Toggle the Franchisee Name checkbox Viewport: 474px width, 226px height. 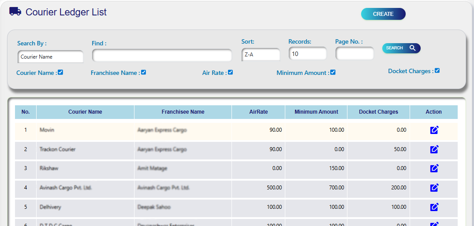143,72
